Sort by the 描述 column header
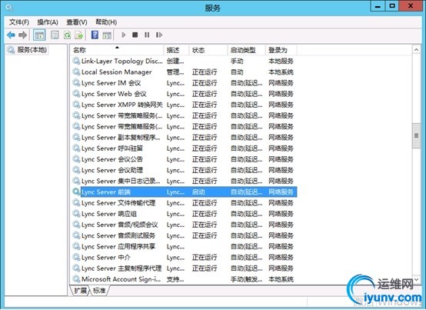This screenshot has height=310, width=426. click(x=177, y=50)
